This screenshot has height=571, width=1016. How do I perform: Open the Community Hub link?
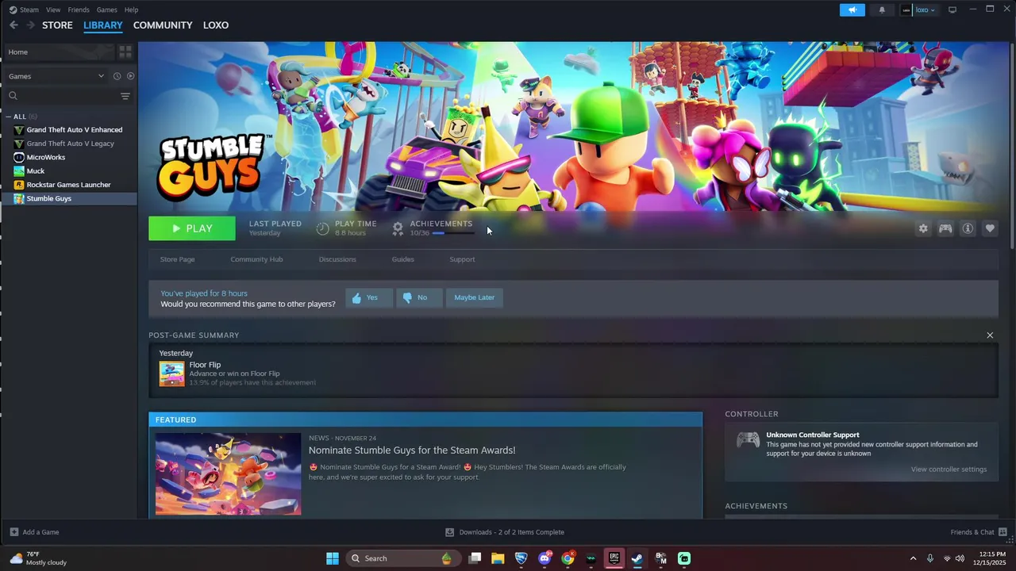[x=256, y=259]
